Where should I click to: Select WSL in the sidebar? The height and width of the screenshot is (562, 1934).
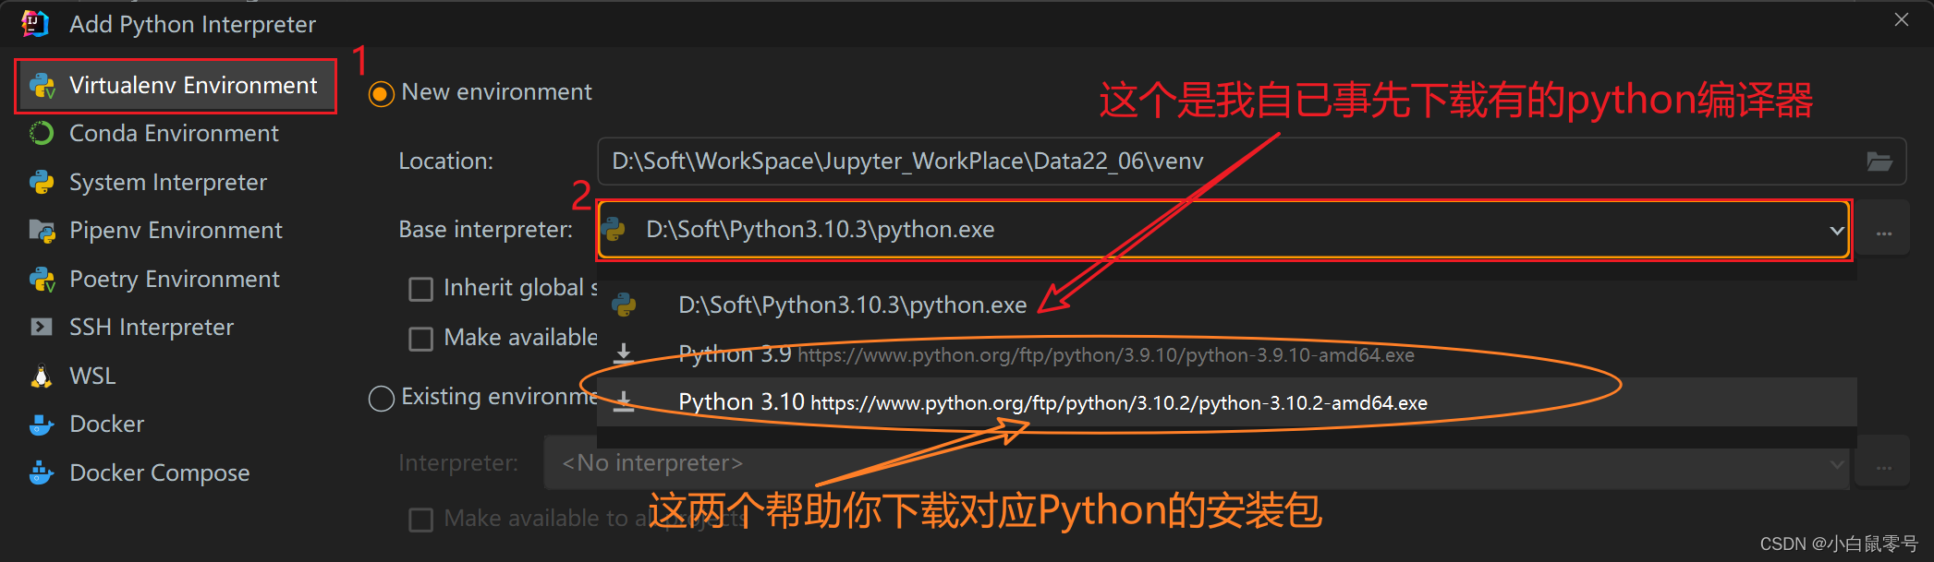[x=92, y=377]
